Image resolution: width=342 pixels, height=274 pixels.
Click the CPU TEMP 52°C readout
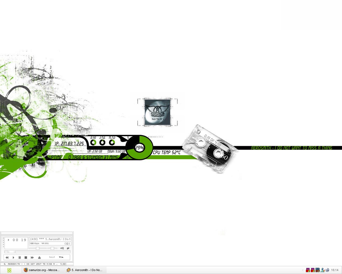[167, 153]
